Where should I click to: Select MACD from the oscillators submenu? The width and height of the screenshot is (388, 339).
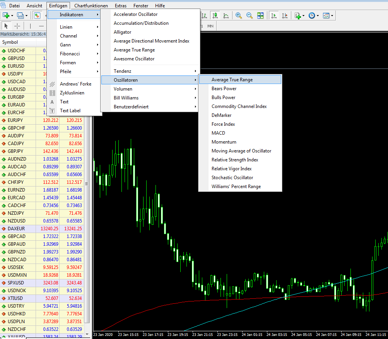point(218,133)
